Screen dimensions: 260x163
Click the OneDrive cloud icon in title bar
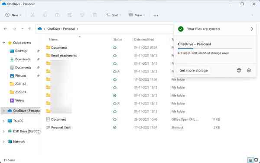point(4,4)
